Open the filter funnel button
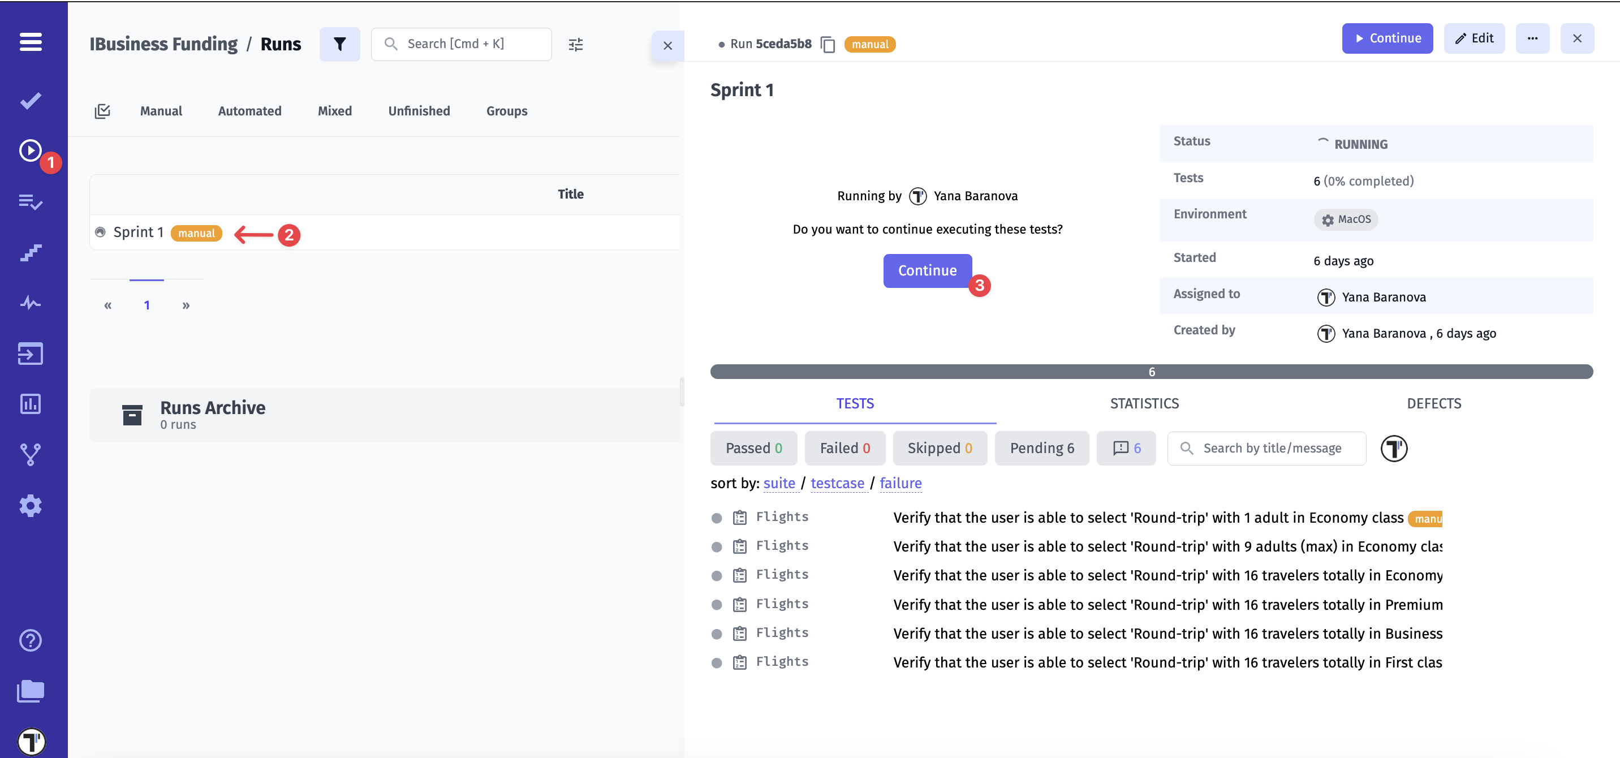The image size is (1620, 758). 339,44
